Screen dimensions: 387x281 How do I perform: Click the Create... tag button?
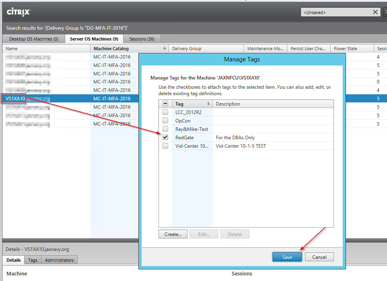173,234
